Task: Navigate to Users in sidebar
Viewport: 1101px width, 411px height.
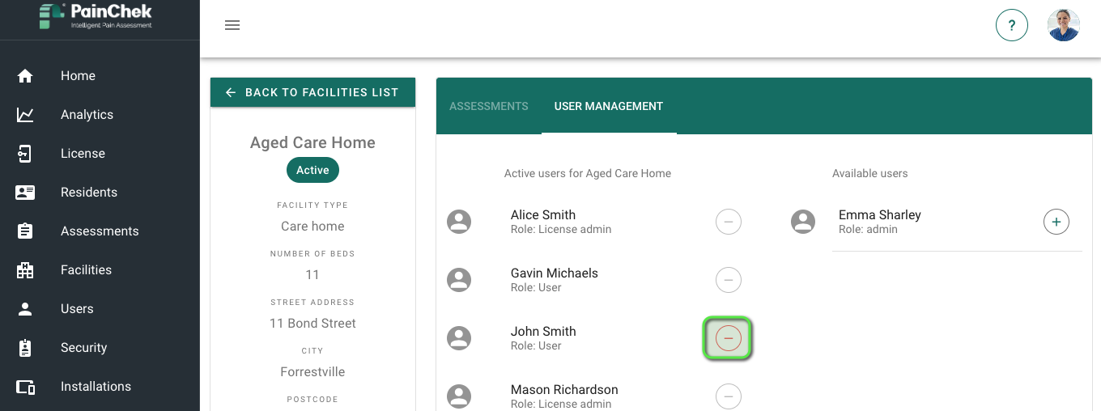Action: pos(77,309)
